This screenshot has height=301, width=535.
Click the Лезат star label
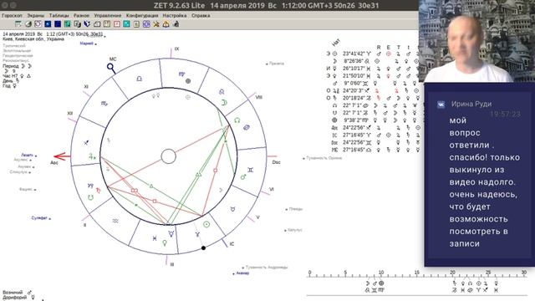[28, 155]
